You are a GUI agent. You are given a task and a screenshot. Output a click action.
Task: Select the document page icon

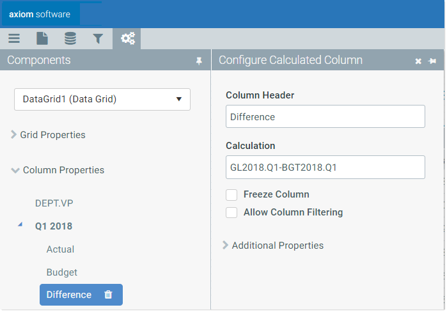[42, 38]
